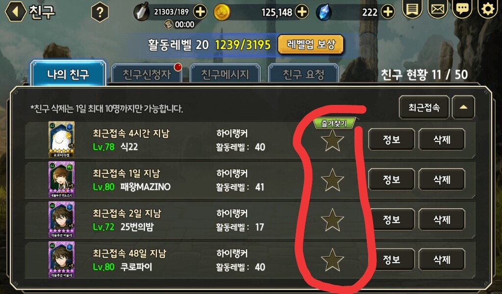Open the settings gear icon

(x=488, y=8)
